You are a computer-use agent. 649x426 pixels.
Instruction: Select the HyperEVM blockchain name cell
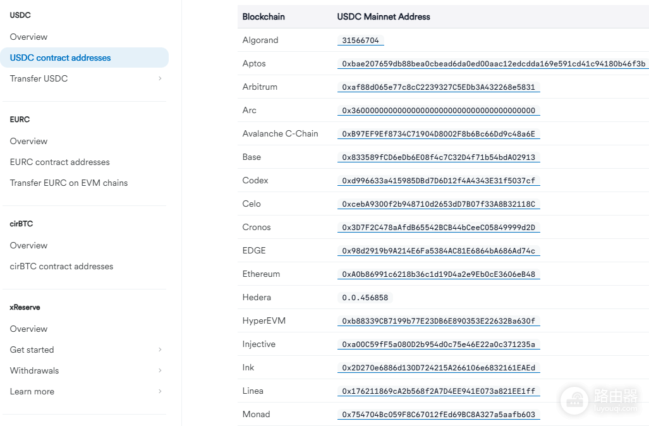pyautogui.click(x=264, y=320)
